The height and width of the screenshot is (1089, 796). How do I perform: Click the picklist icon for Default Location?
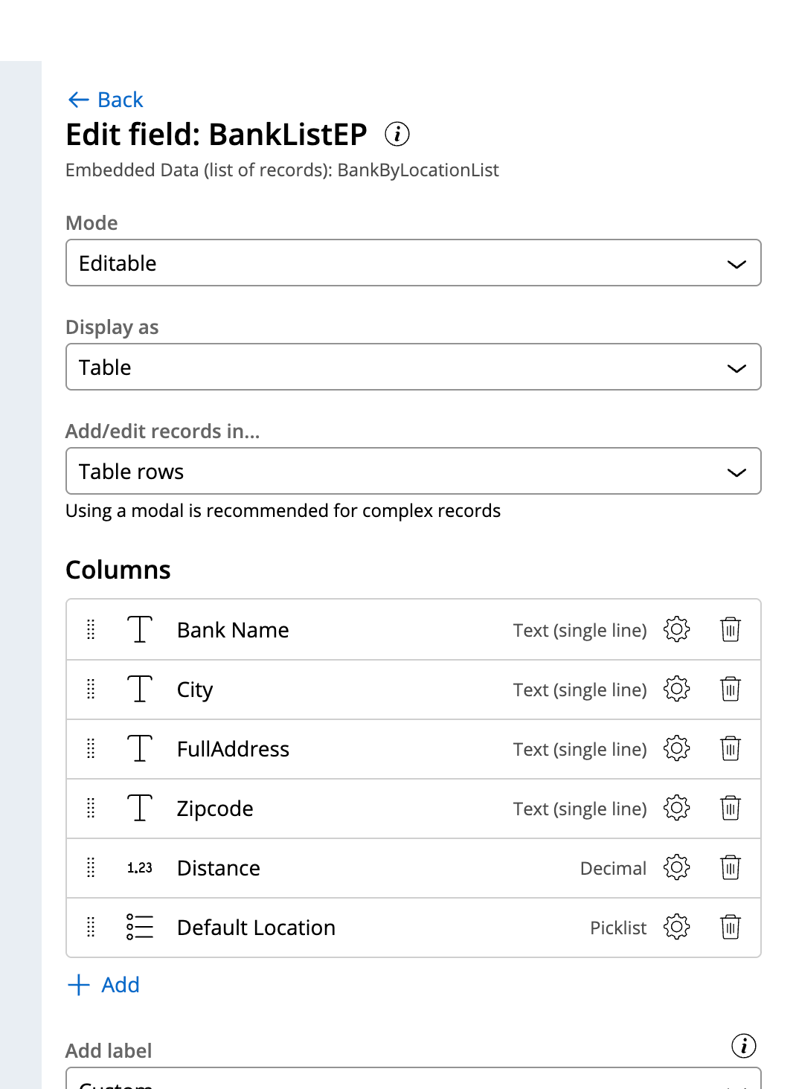(140, 927)
